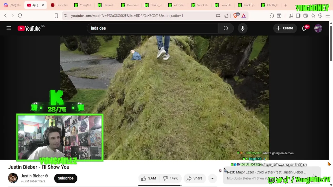Expand the Next mix playlist chevron
This screenshot has height=187, width=333.
315,175
